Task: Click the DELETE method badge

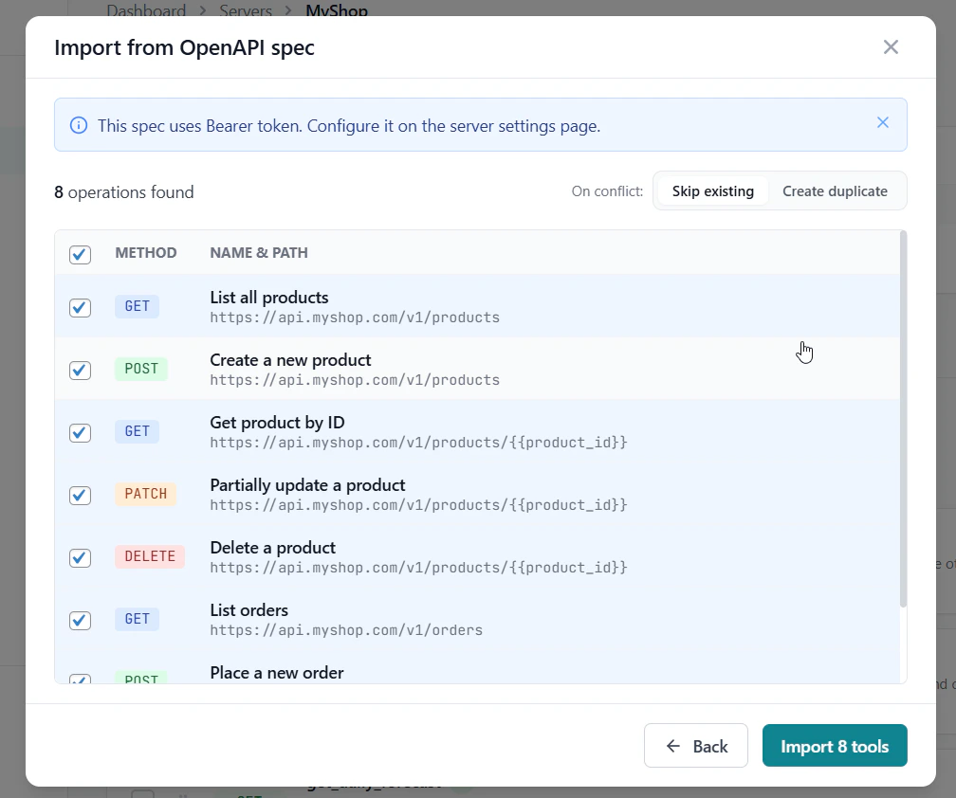Action: pyautogui.click(x=150, y=556)
